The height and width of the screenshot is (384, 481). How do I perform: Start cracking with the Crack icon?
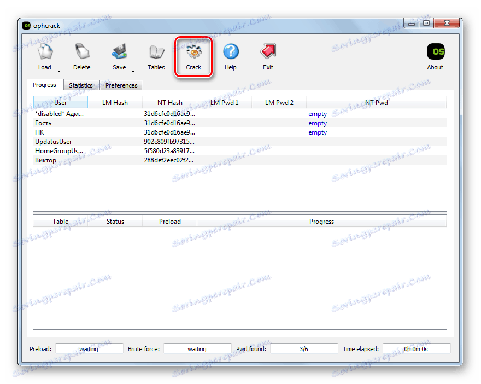click(x=193, y=51)
